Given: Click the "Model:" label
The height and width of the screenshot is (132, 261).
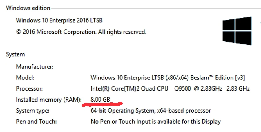Looking at the screenshot, I should (25, 78).
